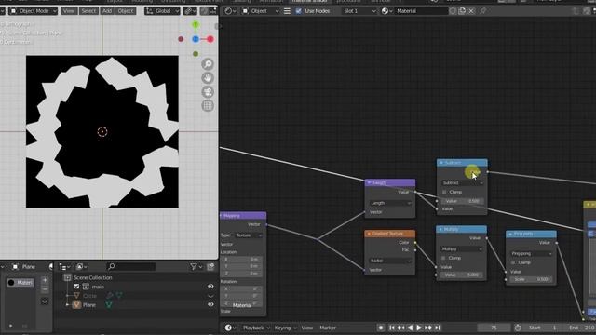Hide the main collection with its eye icon

(x=210, y=287)
